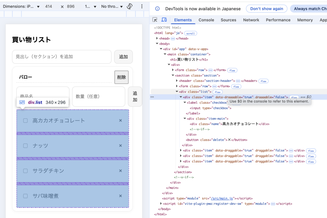The height and width of the screenshot is (218, 327).
Task: Tick the サバ味噌煮 checkbox
Action: pos(26,196)
